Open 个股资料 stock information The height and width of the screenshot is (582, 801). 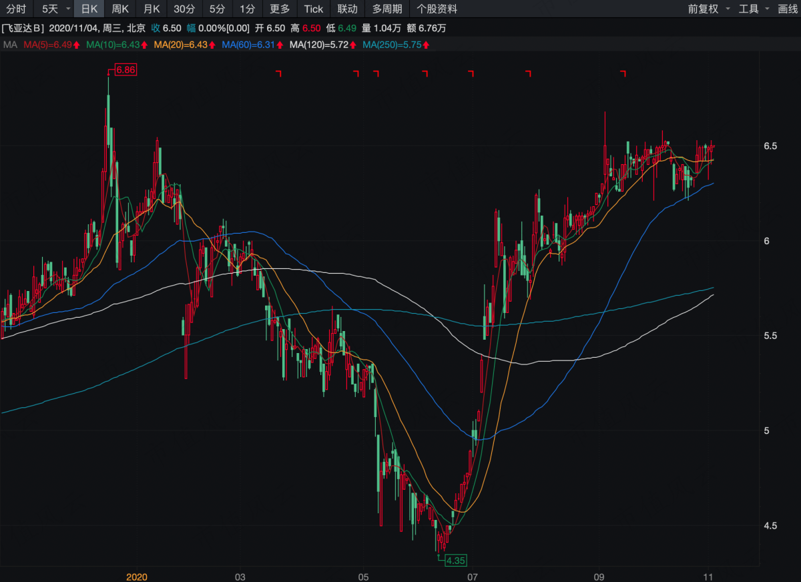[437, 9]
